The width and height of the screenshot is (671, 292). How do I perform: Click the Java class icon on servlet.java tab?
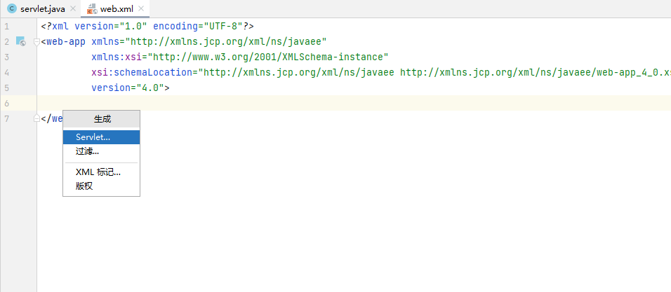coord(11,8)
